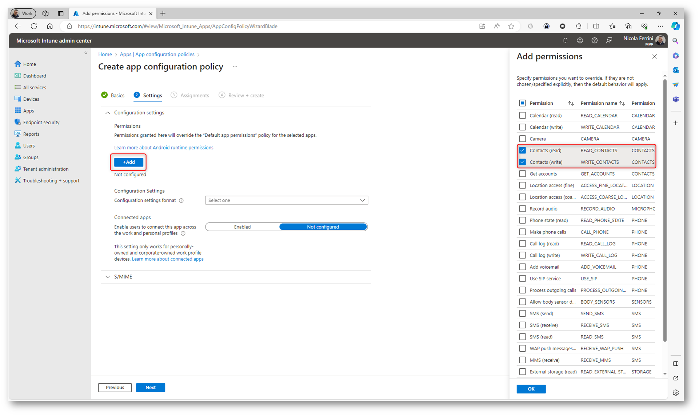699x416 pixels.
Task: Open Configuration settings format dropdown
Action: pyautogui.click(x=286, y=200)
